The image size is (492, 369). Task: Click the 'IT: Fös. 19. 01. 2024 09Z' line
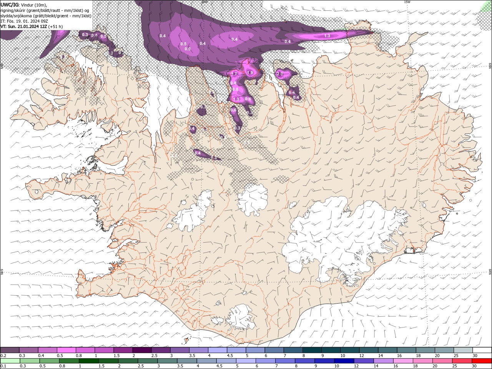[24, 21]
